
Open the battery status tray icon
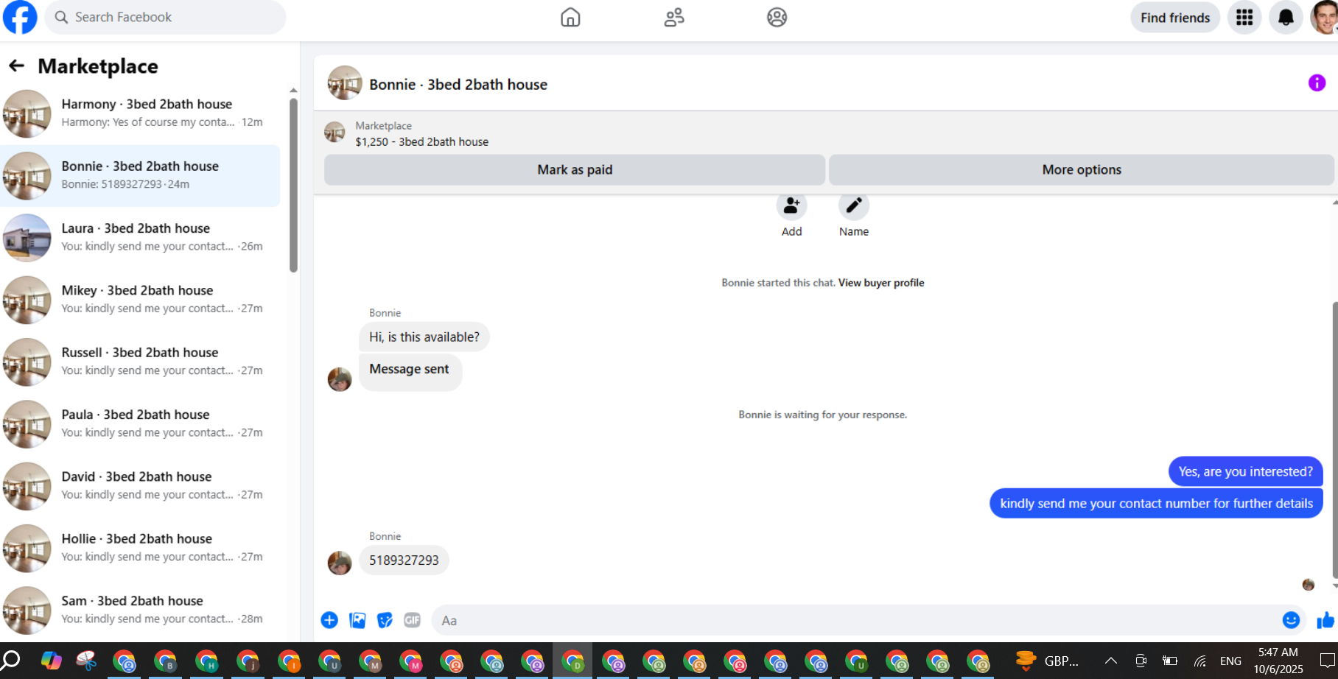click(x=1170, y=661)
